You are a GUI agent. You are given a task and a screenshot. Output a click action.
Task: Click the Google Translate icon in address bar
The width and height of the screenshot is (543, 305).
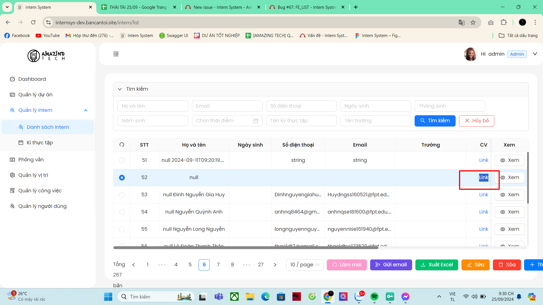coord(462,23)
